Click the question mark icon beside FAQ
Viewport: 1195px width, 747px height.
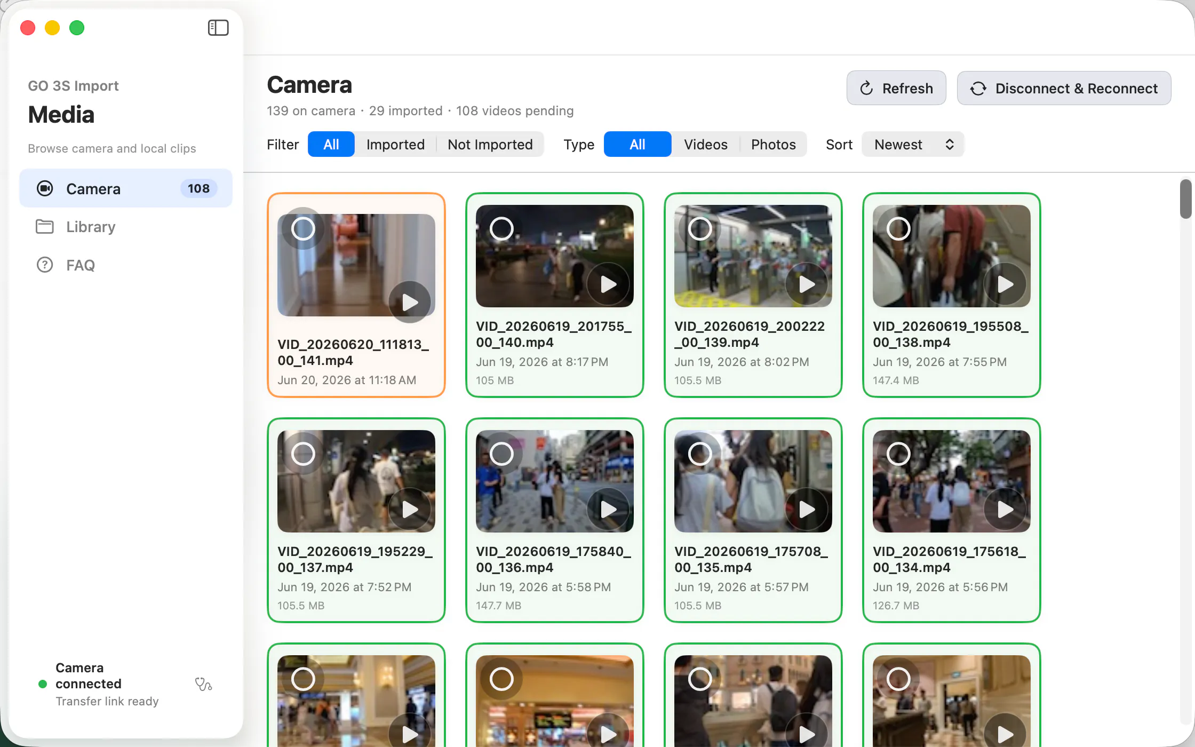click(x=45, y=265)
